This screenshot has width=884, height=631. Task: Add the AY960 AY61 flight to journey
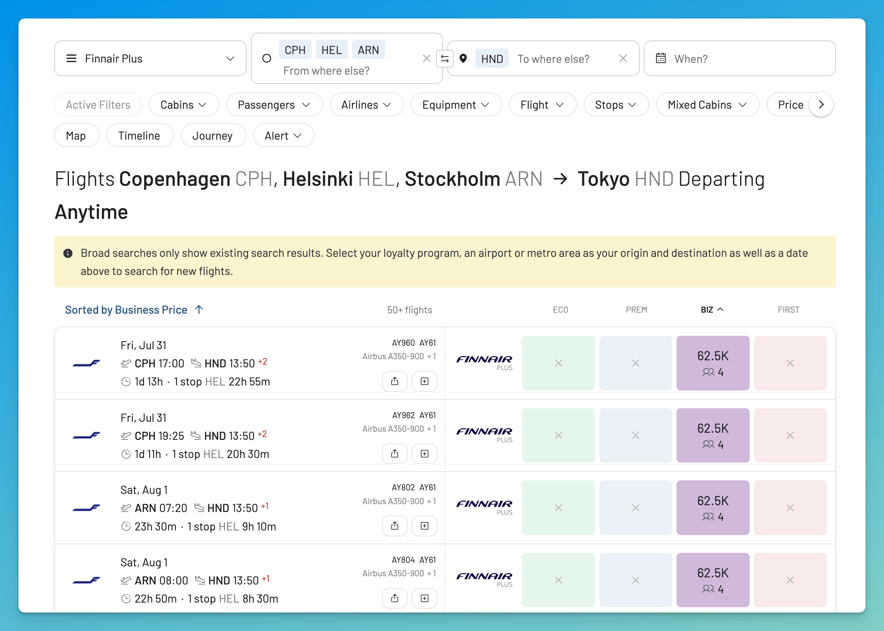(424, 381)
